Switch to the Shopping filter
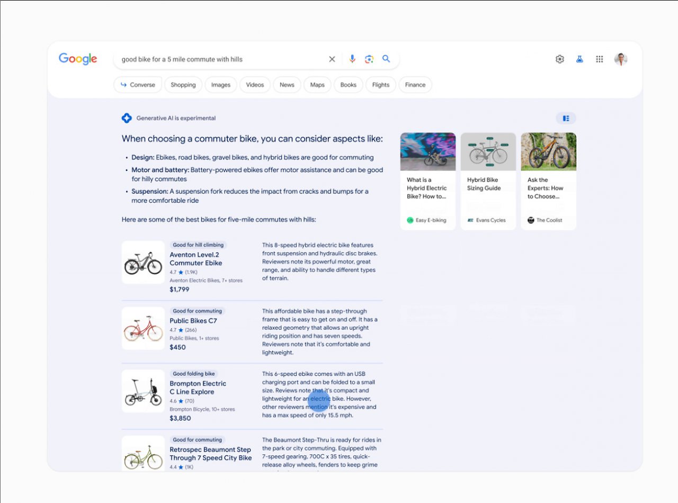The image size is (678, 503). (x=183, y=85)
